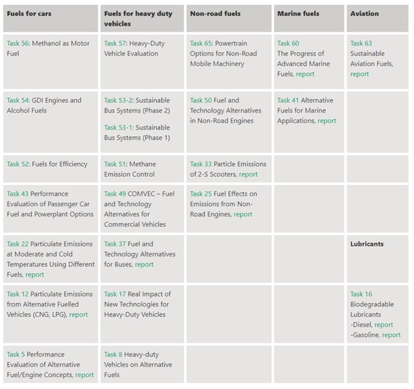This screenshot has height=389, width=414.
Task: Open Task 50 Non-Road Engines link
Action: [x=201, y=100]
